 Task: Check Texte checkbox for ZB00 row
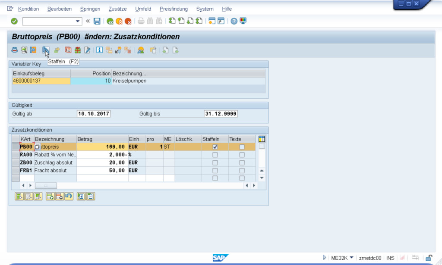coord(242,162)
